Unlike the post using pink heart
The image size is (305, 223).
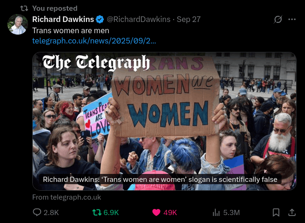156,212
